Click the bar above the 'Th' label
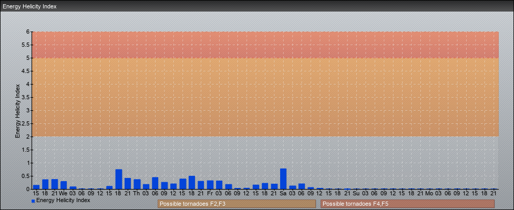The width and height of the screenshot is (514, 210). (x=137, y=184)
